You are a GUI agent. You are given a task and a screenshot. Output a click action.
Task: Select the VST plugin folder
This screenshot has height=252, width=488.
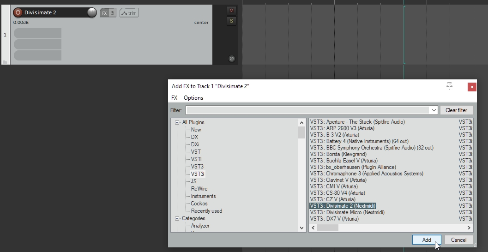[x=196, y=152]
